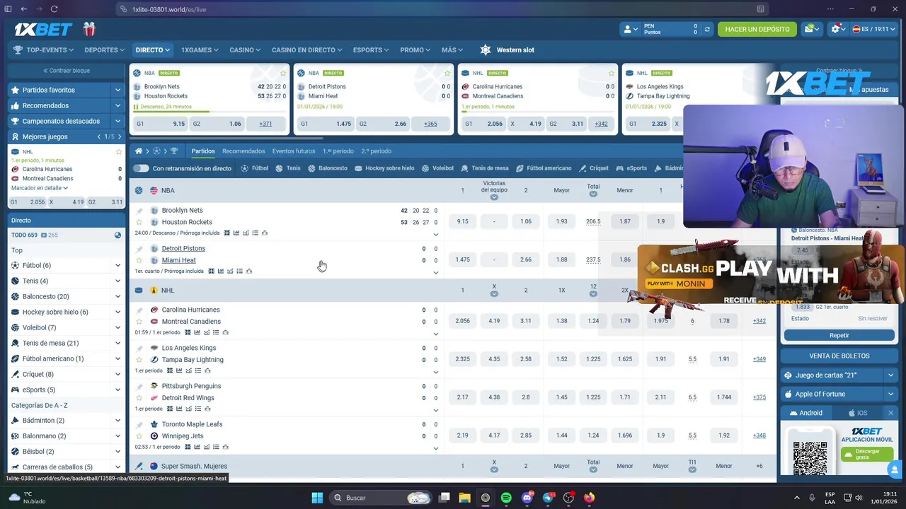Click the Android app icon tab
The width and height of the screenshot is (906, 509).
click(x=805, y=413)
